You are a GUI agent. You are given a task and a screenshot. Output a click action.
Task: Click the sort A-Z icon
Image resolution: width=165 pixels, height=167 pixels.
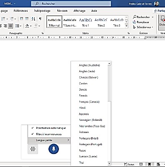coord(33,19)
